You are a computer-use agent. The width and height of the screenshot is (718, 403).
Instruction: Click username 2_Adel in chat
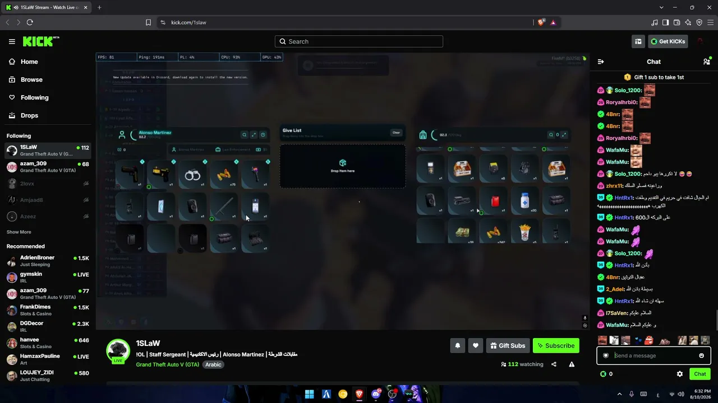[615, 289]
